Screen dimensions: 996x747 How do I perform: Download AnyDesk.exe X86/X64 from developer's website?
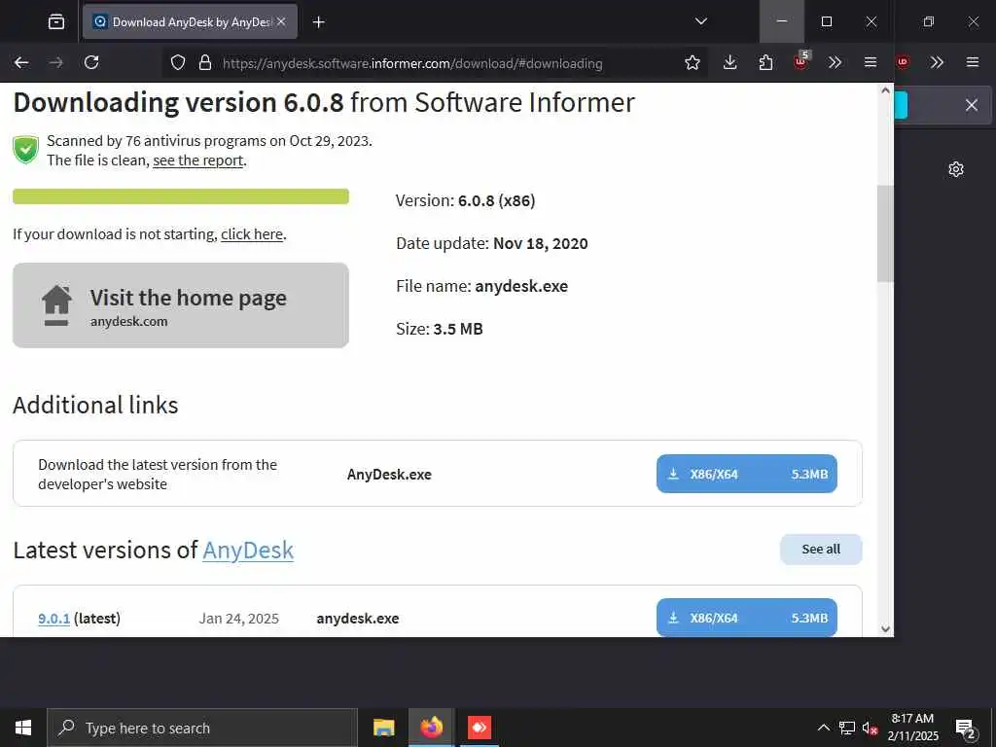(x=746, y=474)
